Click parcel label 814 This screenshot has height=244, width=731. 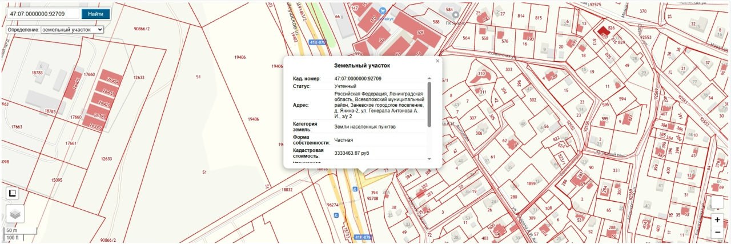coord(521,17)
